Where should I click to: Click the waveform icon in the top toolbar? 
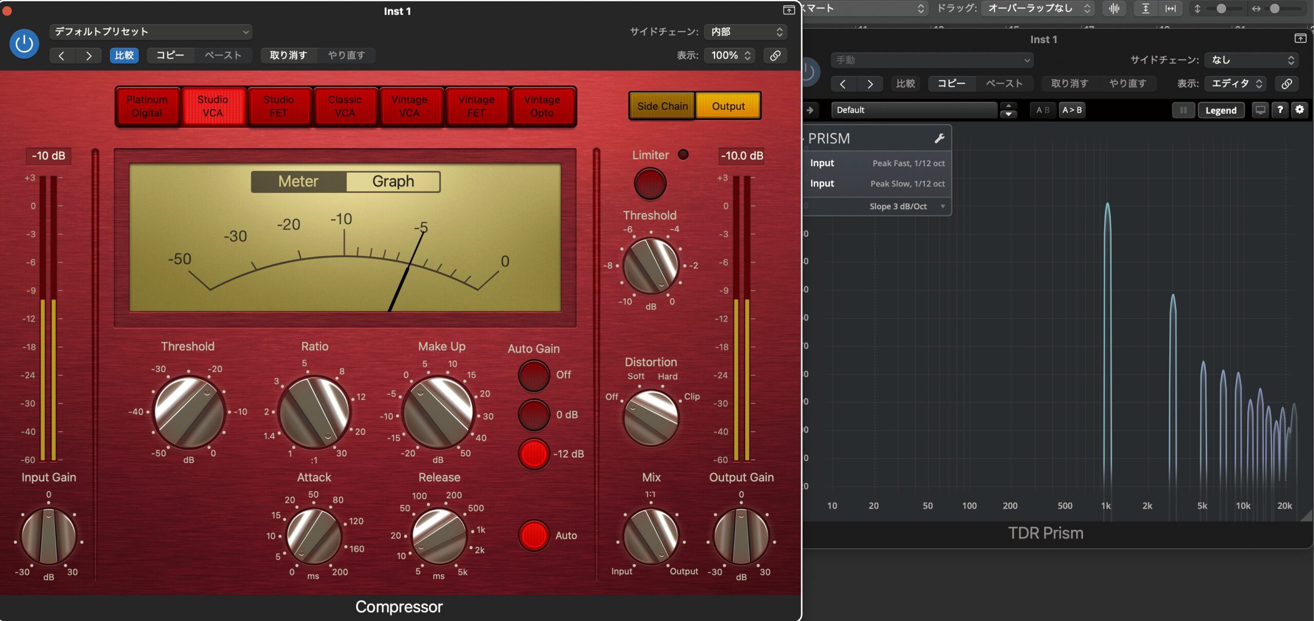coord(1114,8)
